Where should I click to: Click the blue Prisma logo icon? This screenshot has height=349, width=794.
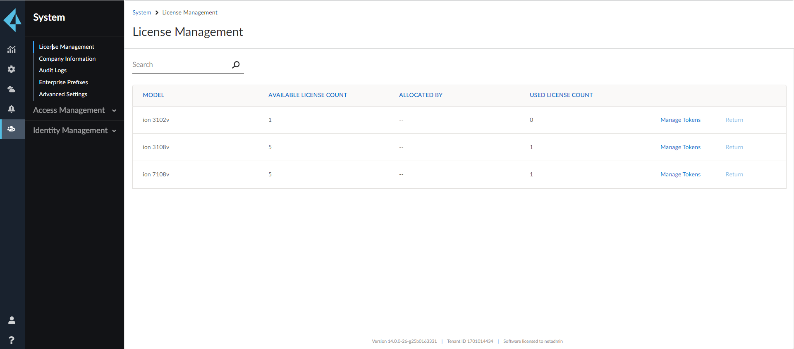coord(12,20)
